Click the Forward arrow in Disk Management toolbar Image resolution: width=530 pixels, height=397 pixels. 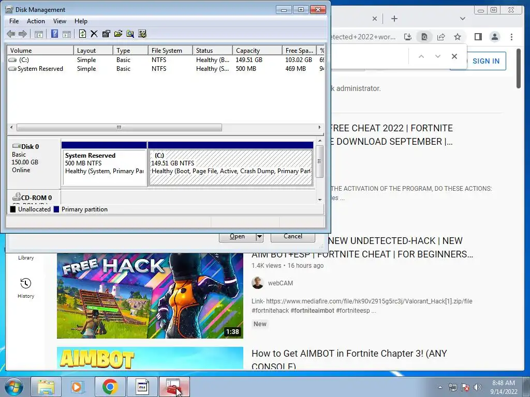point(23,34)
